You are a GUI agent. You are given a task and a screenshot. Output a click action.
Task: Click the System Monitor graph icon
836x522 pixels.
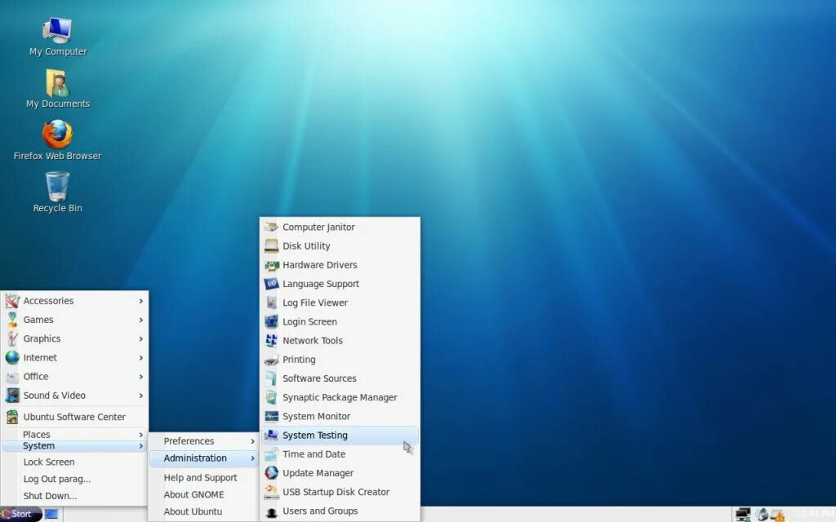click(271, 416)
